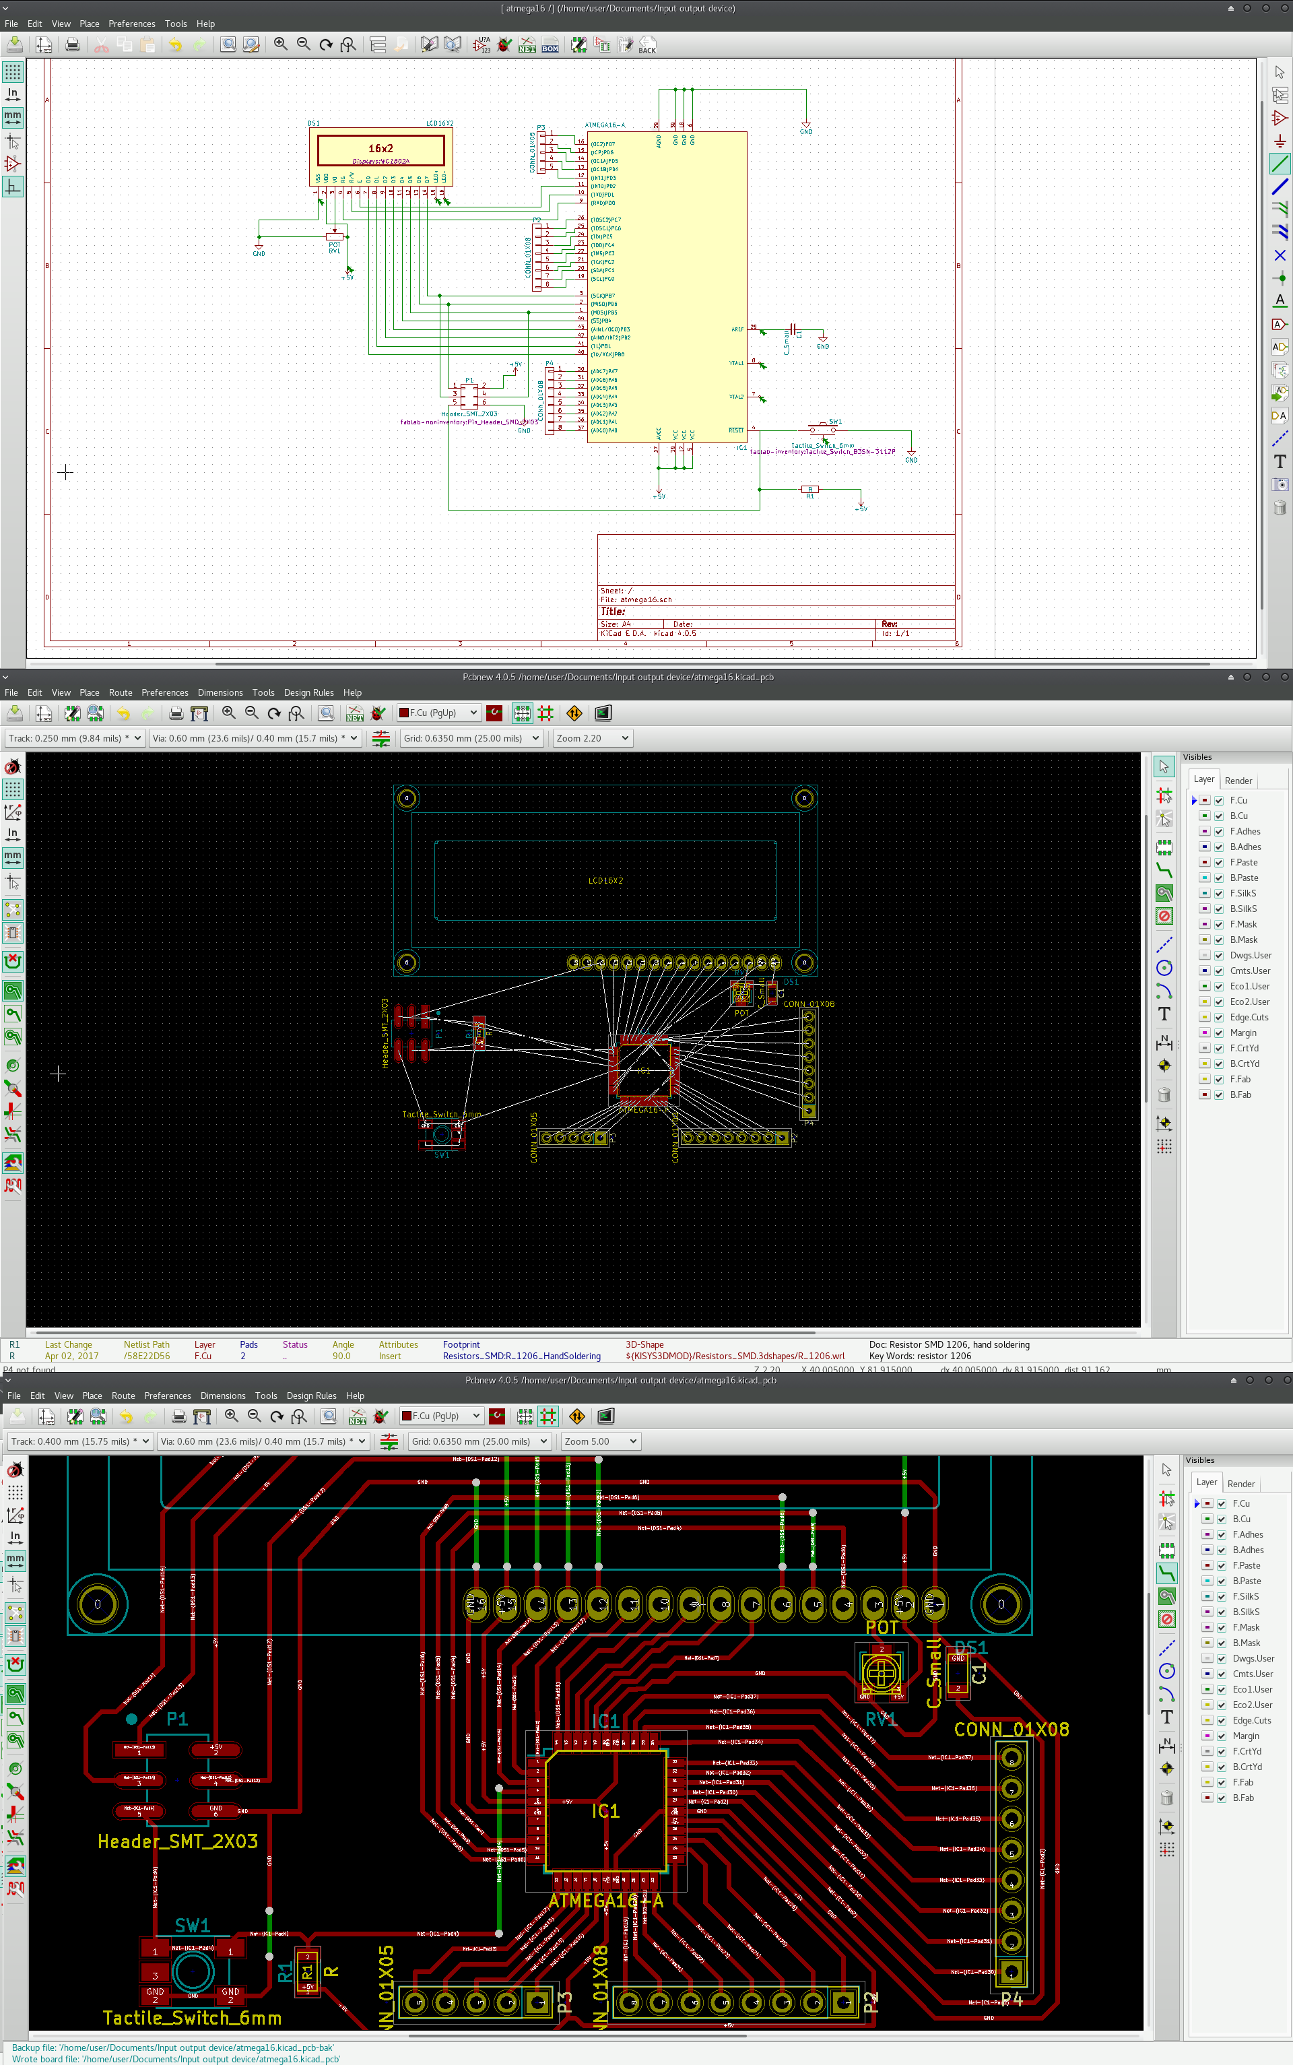This screenshot has height=2065, width=1293.
Task: Select the blue Place bus tool
Action: [1280, 187]
